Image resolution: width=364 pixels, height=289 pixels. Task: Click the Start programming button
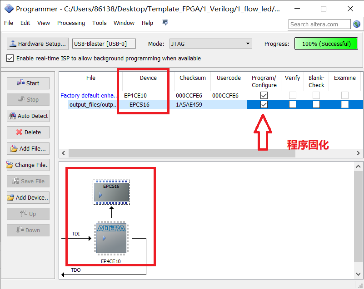28,83
